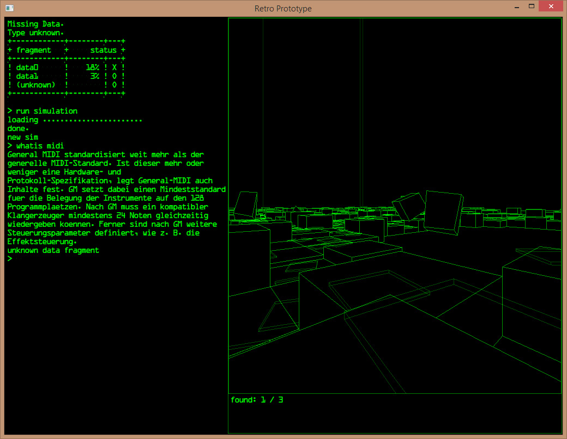
Task: Click the status marker of the (unknown) row
Action: [x=114, y=85]
